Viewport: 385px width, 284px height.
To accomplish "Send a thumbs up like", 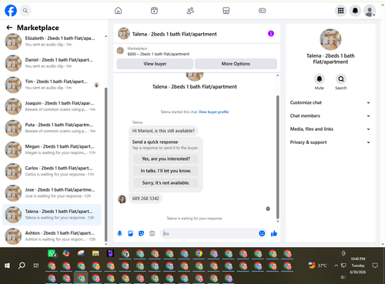I will coord(274,233).
